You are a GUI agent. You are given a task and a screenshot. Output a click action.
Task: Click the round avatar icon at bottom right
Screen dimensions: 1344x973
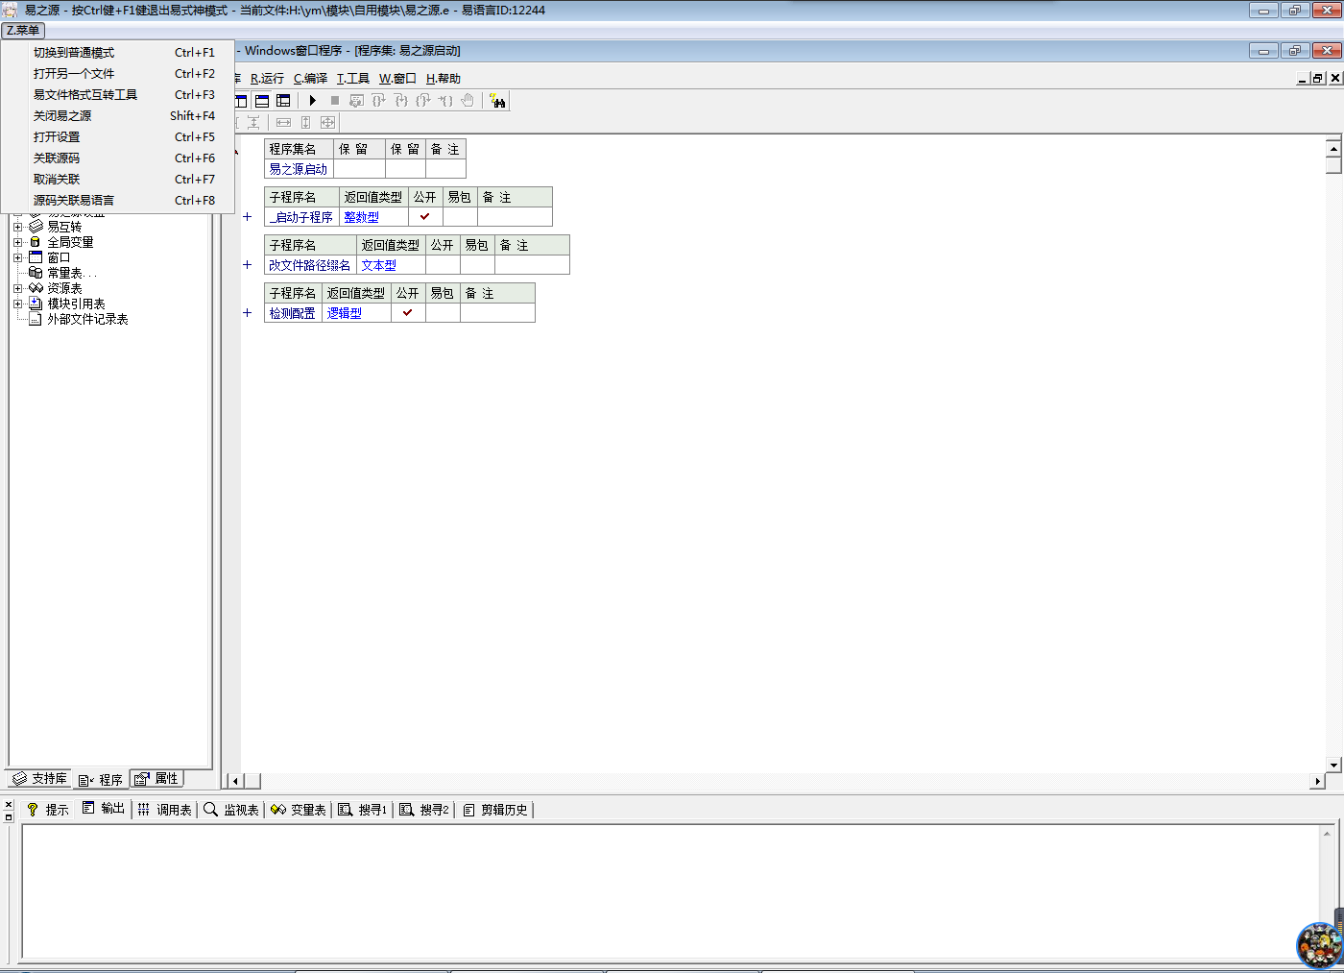pyautogui.click(x=1320, y=945)
